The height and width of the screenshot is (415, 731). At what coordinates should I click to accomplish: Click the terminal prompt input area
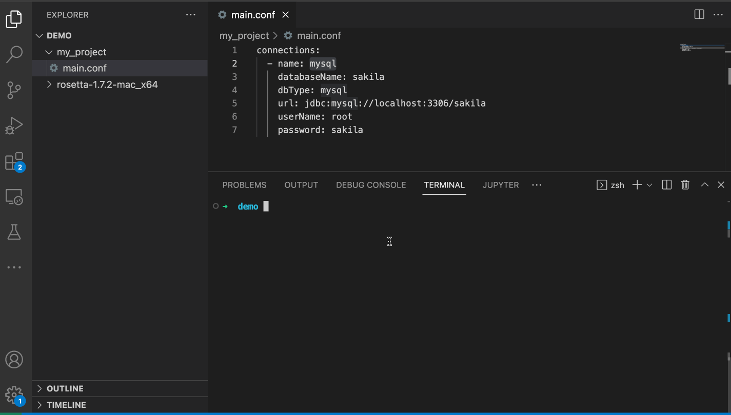point(266,206)
